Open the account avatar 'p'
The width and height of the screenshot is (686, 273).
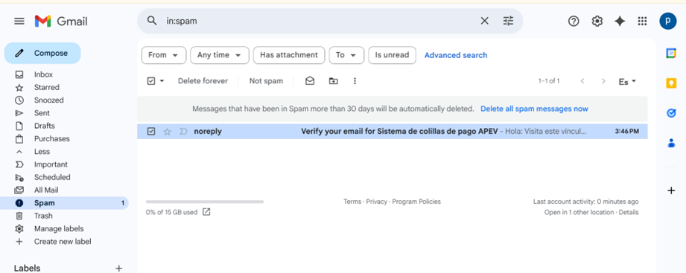(667, 21)
